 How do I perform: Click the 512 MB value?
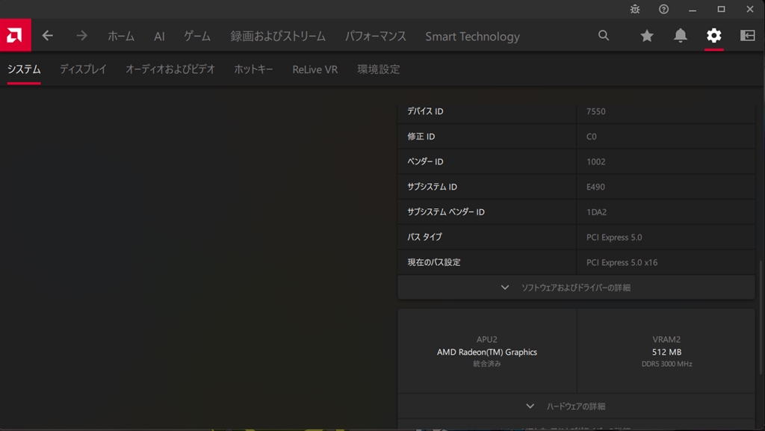point(666,352)
